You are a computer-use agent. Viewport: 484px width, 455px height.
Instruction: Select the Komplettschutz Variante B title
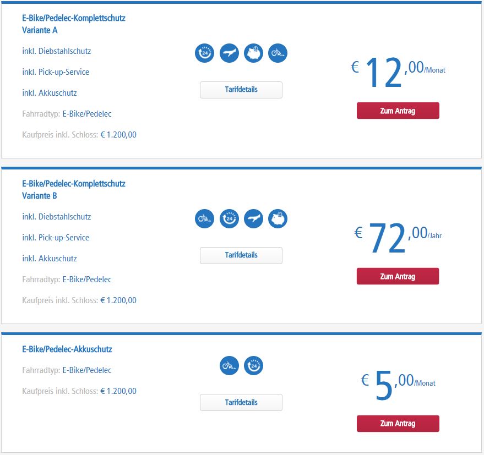73,190
